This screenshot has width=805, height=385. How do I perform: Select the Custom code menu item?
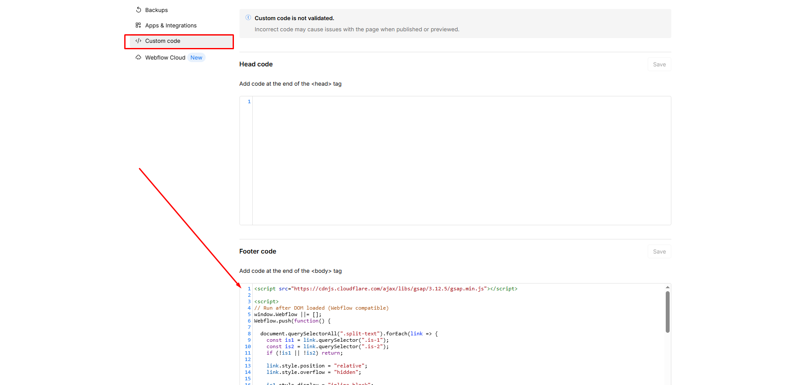[182, 41]
